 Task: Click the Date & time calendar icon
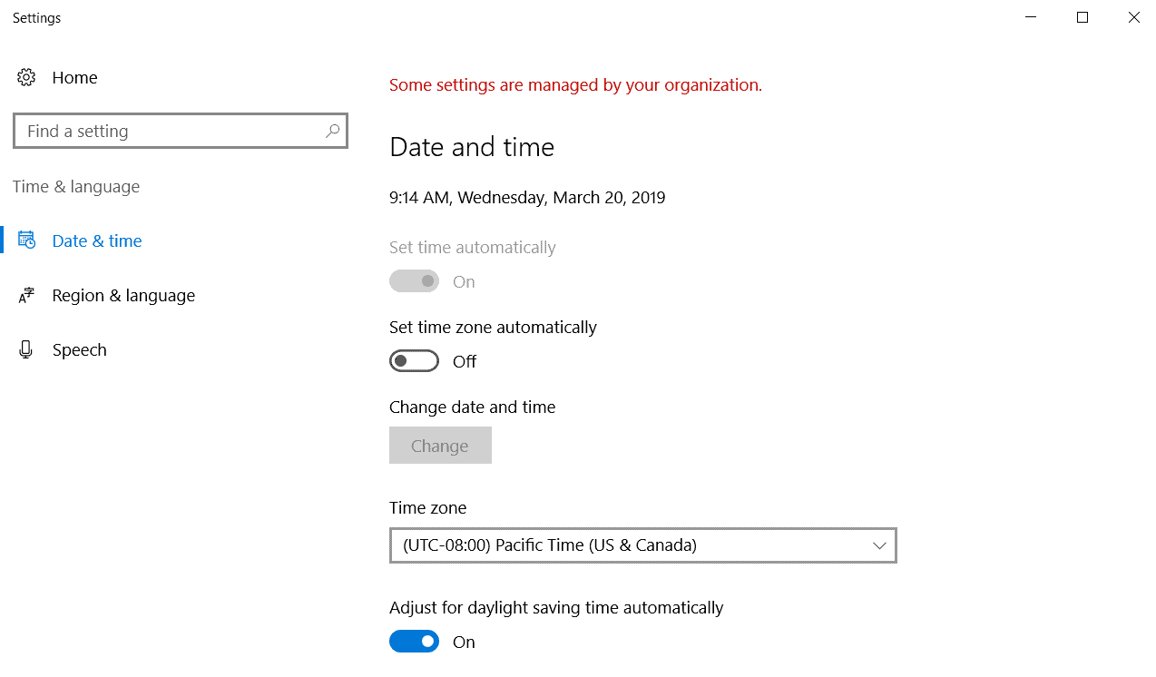pyautogui.click(x=26, y=240)
